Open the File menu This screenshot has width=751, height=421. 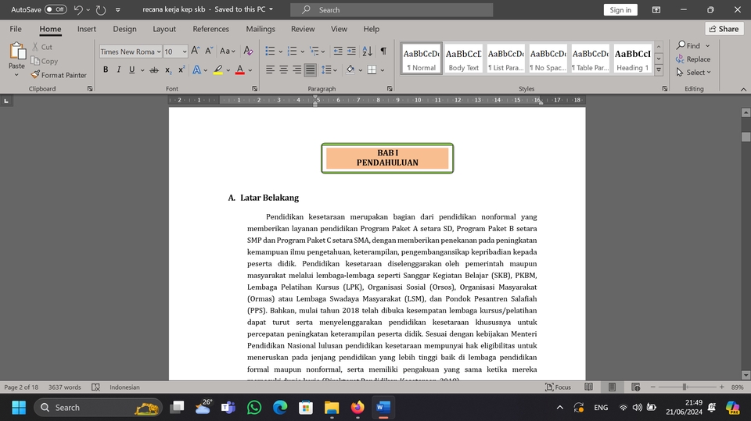[x=16, y=29]
